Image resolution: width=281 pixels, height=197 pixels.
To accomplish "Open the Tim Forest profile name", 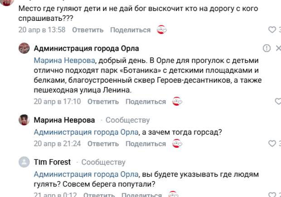I will click(53, 162).
